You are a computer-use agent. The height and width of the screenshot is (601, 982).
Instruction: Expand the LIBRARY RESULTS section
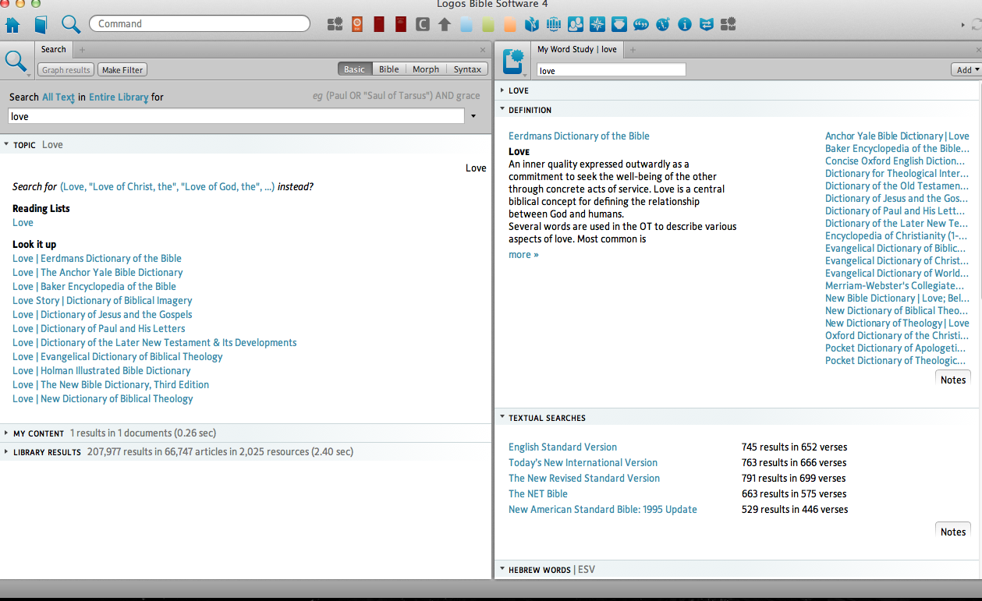point(6,452)
